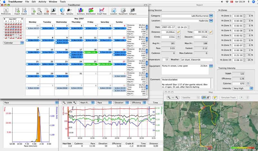Open the Heart Rate graph dropdown

pyautogui.click(x=86, y=102)
